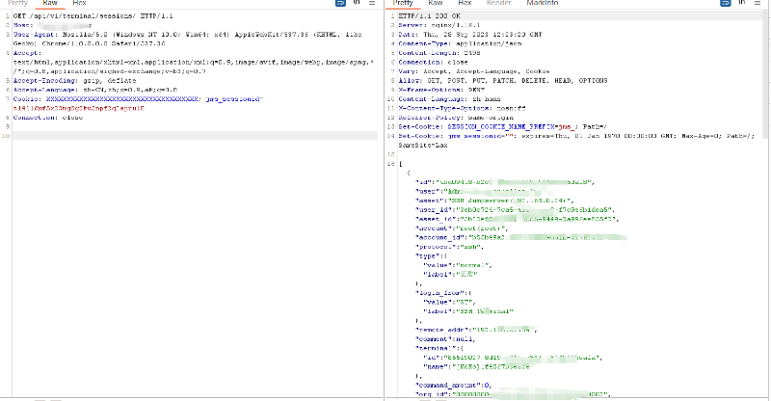
Task: Click the JSON "login_from":{ line
Action: pyautogui.click(x=443, y=293)
